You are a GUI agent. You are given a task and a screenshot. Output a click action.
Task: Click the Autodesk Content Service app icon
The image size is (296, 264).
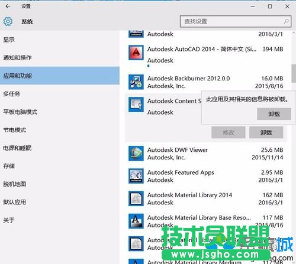(x=136, y=105)
